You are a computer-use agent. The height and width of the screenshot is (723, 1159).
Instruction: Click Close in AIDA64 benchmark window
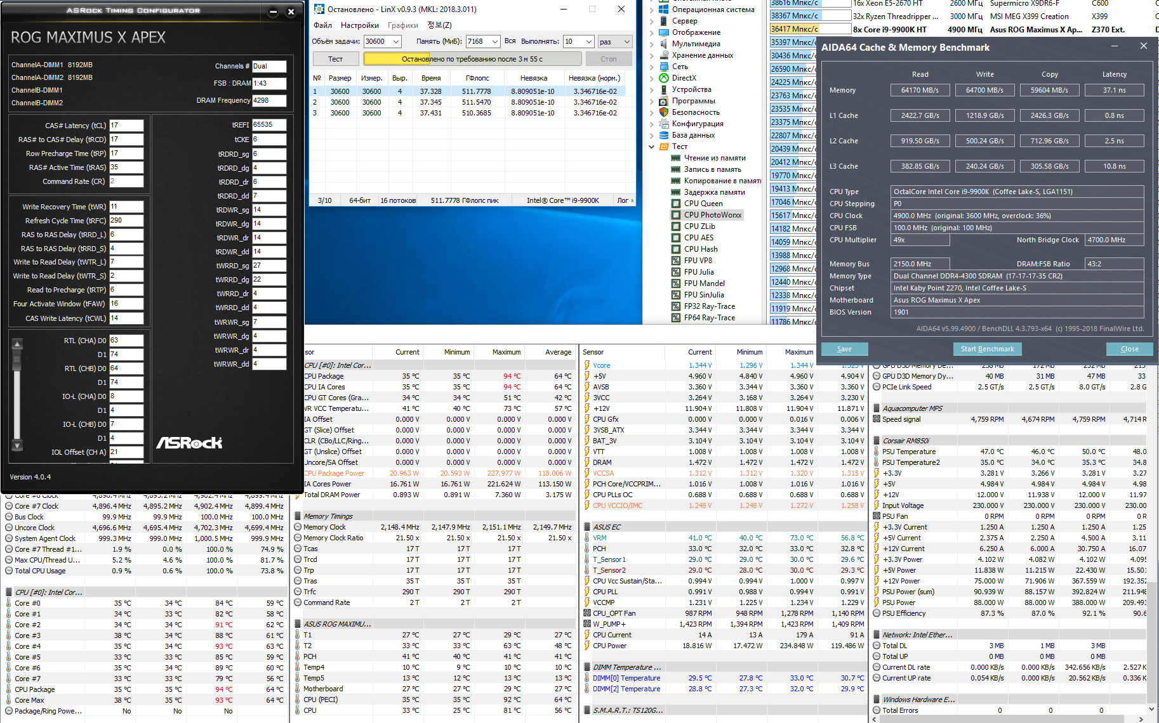(1129, 349)
